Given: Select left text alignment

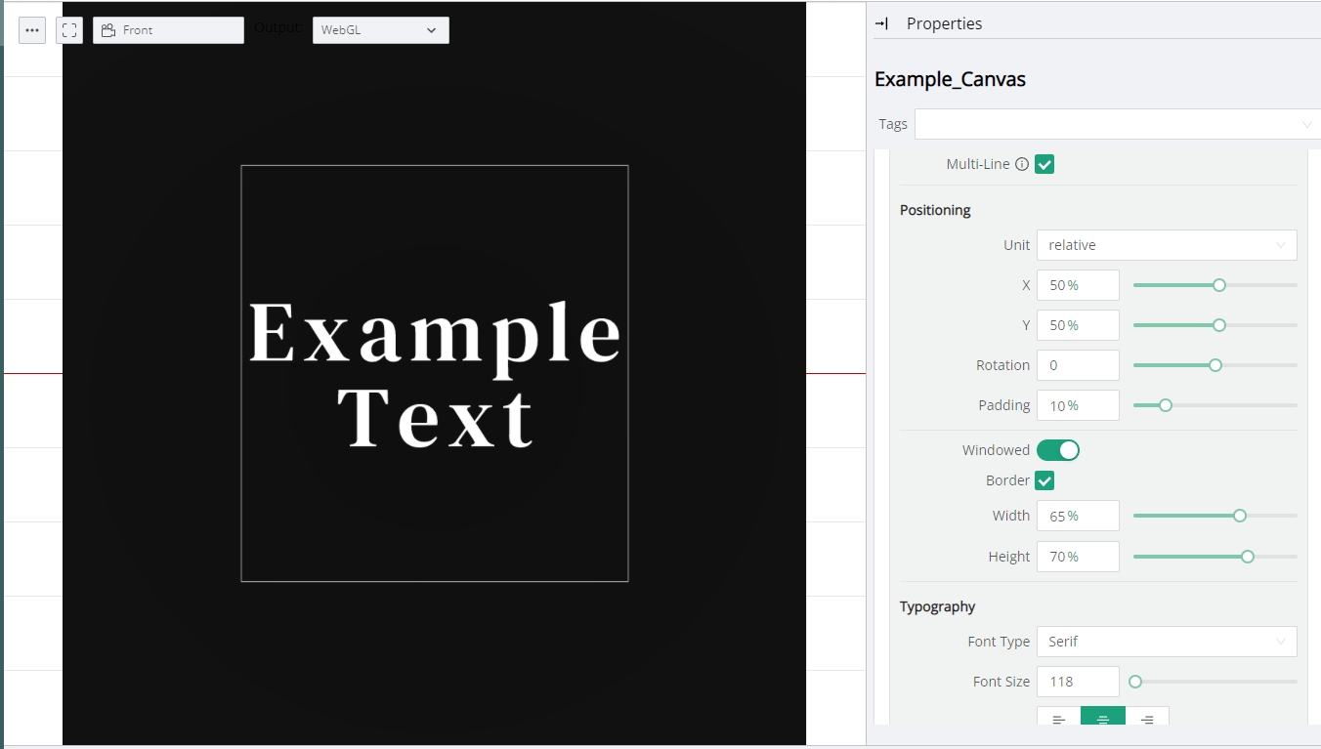Looking at the screenshot, I should (1058, 719).
